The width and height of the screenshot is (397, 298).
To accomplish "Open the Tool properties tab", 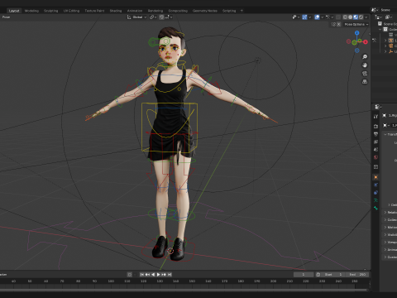I will tap(375, 117).
